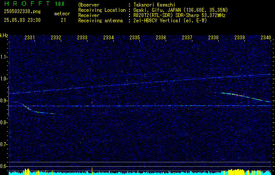Screen dimensions: 275x175
Task: Click the version number 1.0.0
Action: tap(59, 4)
